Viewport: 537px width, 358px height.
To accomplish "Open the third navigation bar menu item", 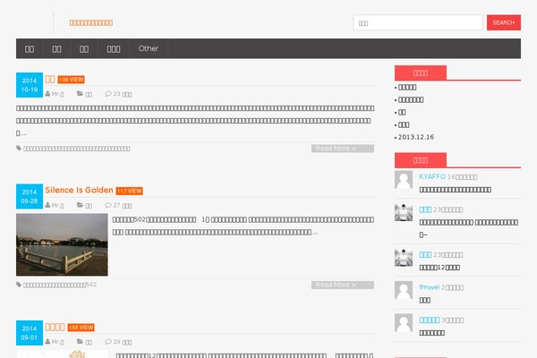I will [x=84, y=48].
